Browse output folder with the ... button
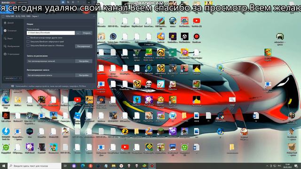The height and width of the screenshot is (169, 301). click(x=78, y=33)
